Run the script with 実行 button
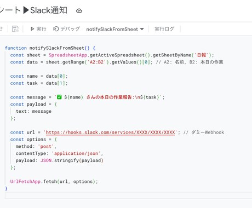 click(38, 29)
